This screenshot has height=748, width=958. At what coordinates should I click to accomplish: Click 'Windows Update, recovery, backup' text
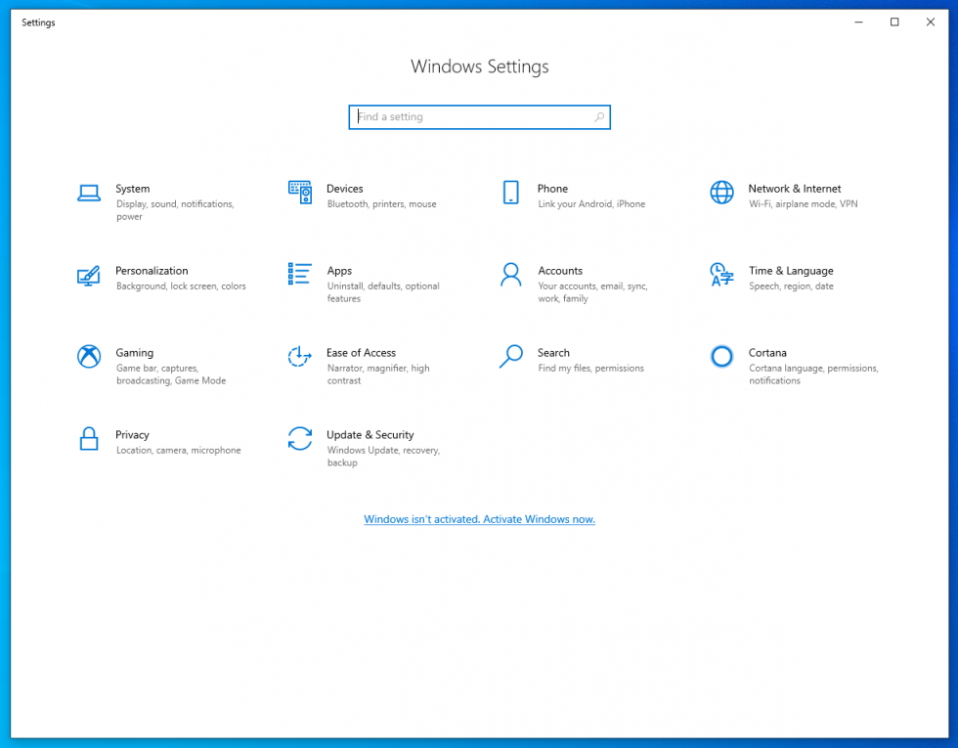[x=383, y=457]
